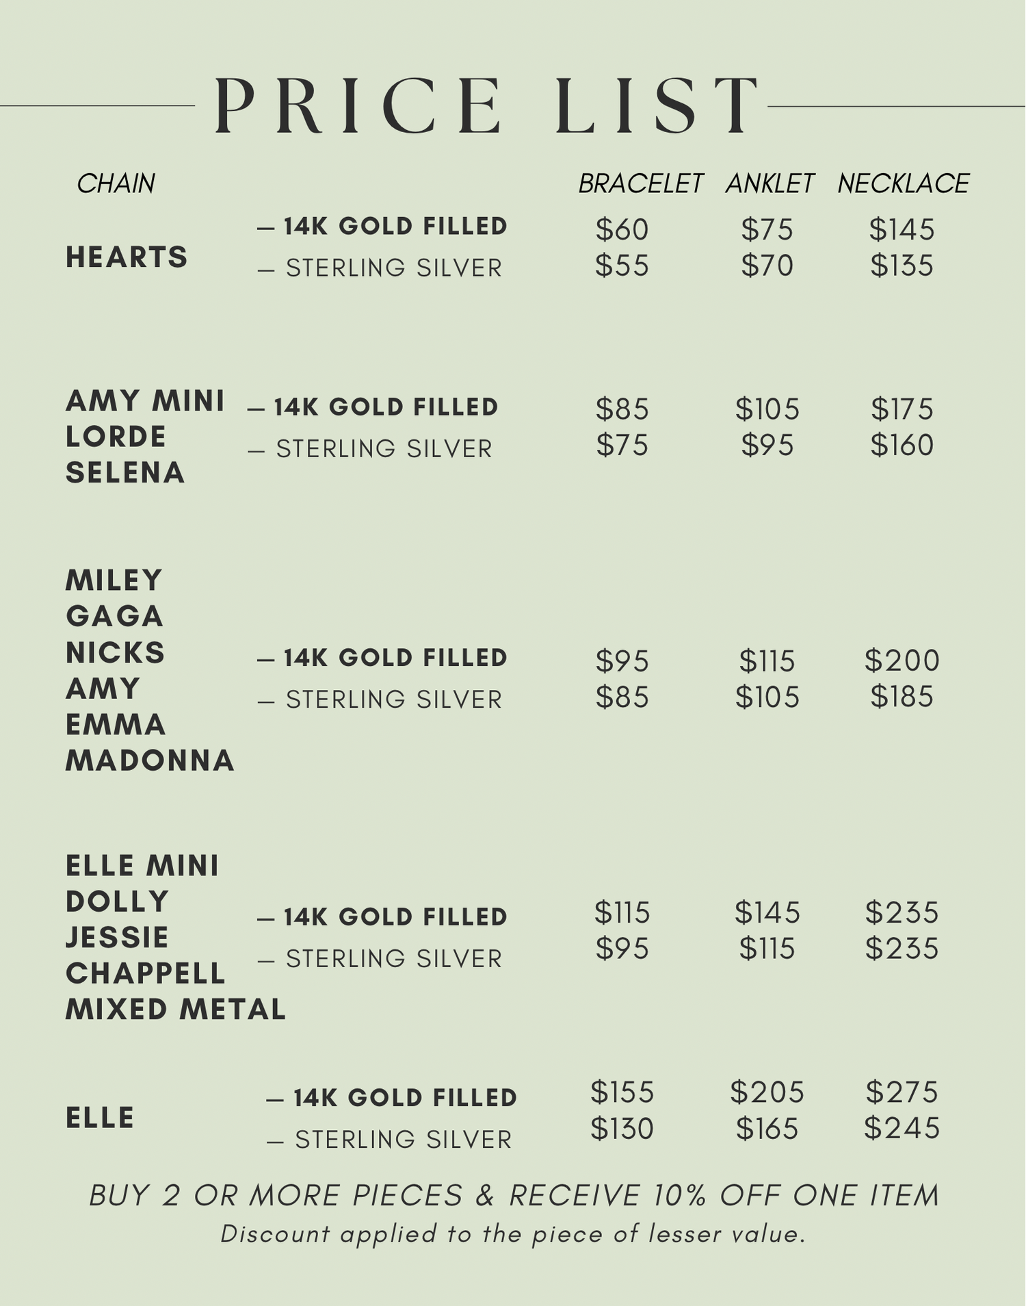This screenshot has width=1026, height=1306.
Task: Select the $205 Elle anklet price
Action: tap(767, 1092)
